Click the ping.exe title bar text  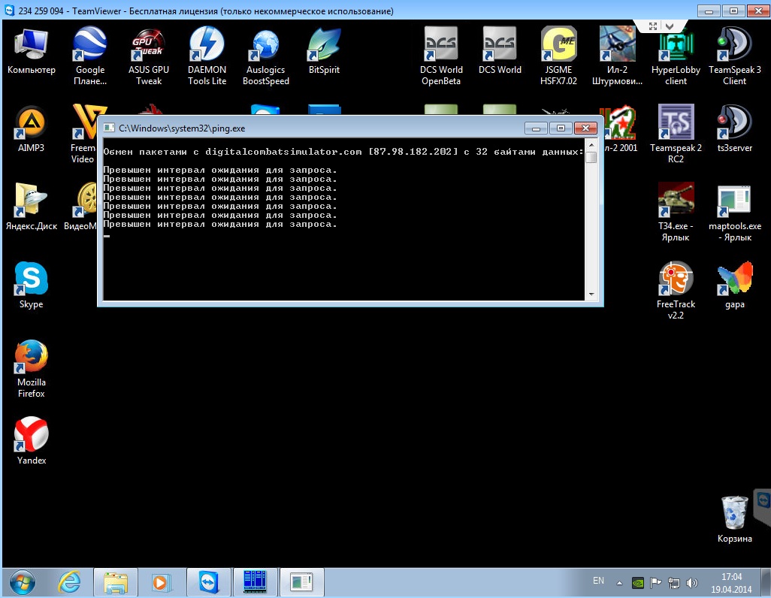pyautogui.click(x=182, y=128)
